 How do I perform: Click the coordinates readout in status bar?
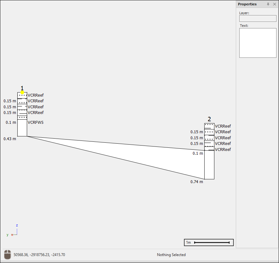point(39,254)
